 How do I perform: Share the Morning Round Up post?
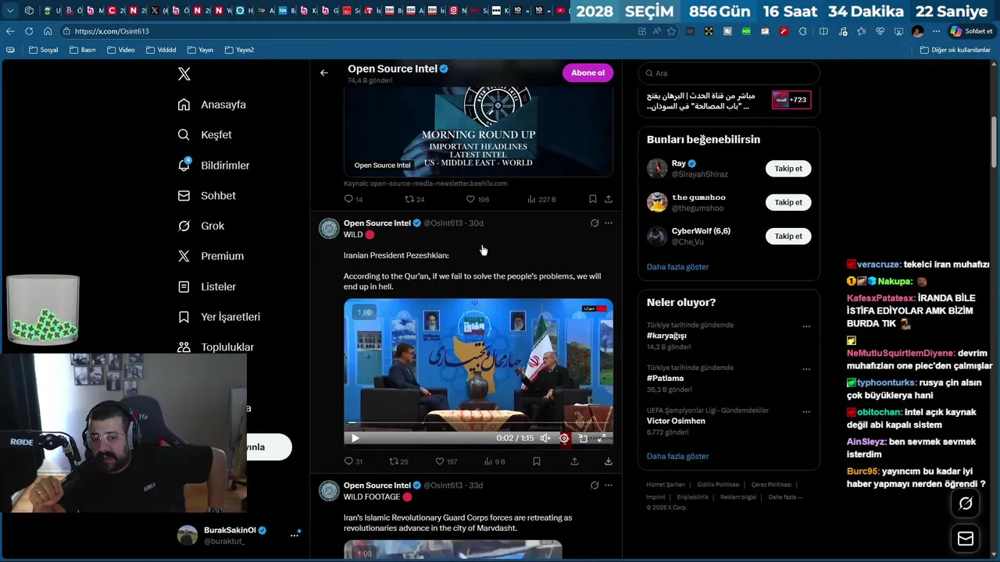pos(608,199)
